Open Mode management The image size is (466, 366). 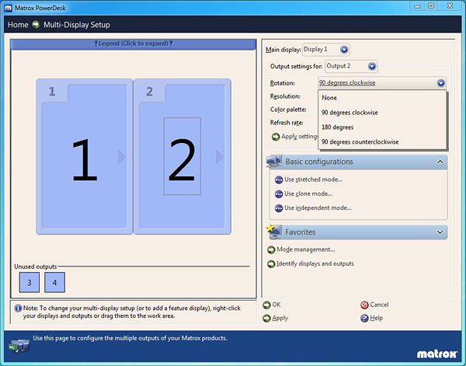coord(305,249)
